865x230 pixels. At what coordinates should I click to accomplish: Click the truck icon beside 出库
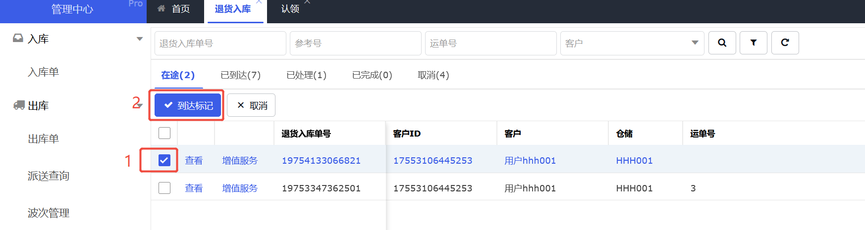tap(19, 105)
